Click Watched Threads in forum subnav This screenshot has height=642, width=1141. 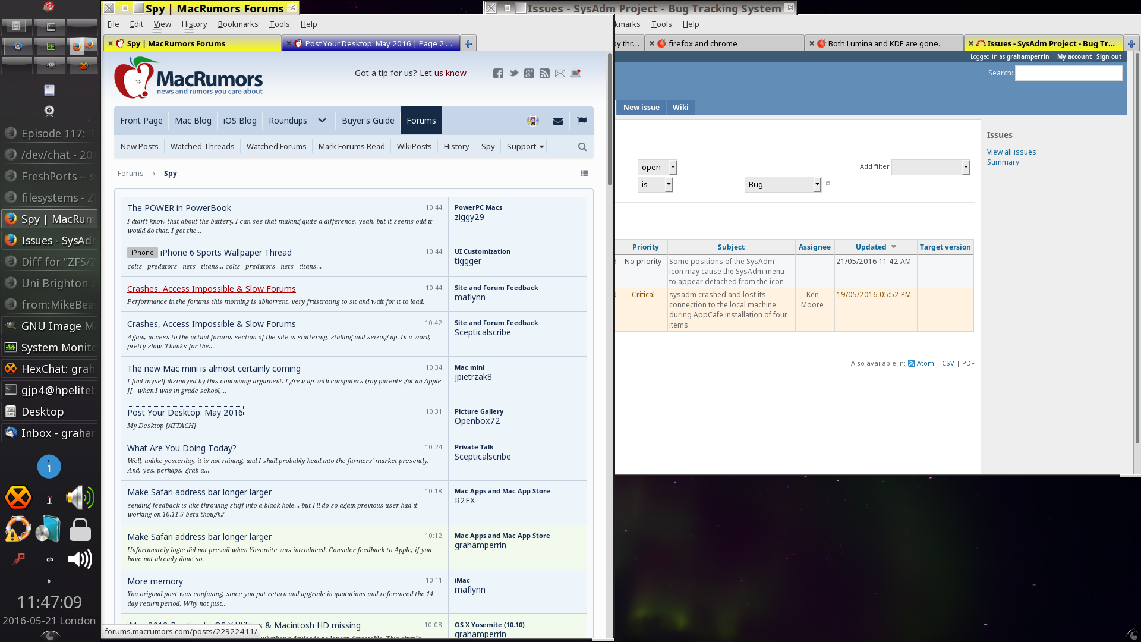pyautogui.click(x=202, y=147)
